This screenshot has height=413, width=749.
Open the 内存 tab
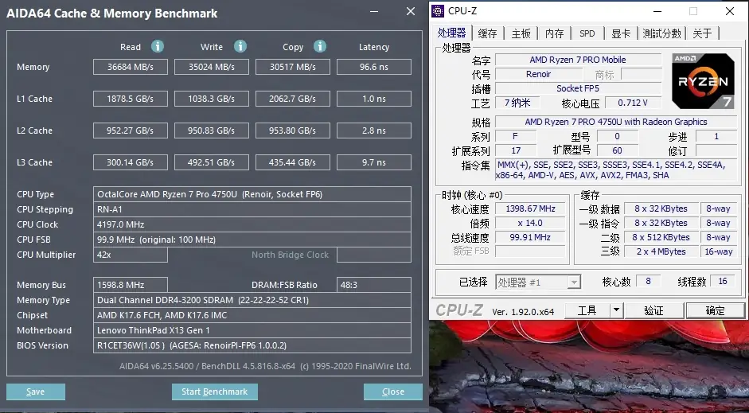point(554,33)
